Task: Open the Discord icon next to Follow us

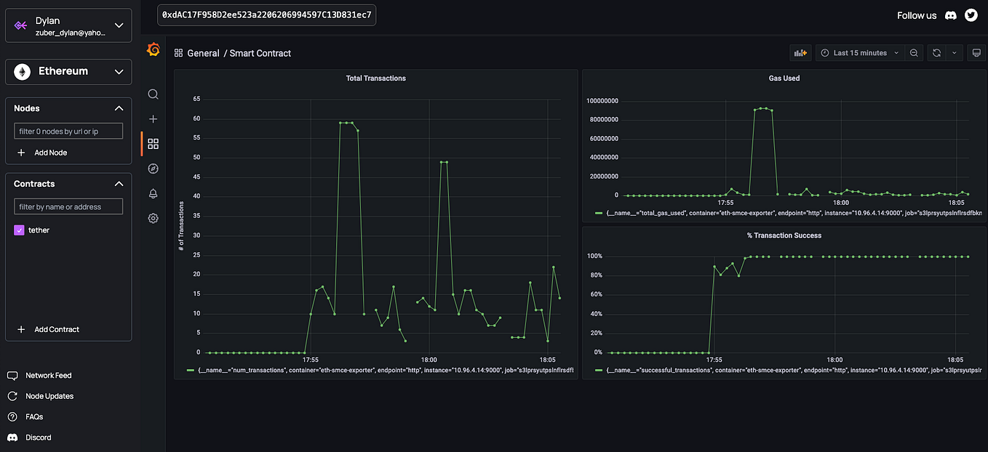Action: (x=950, y=15)
